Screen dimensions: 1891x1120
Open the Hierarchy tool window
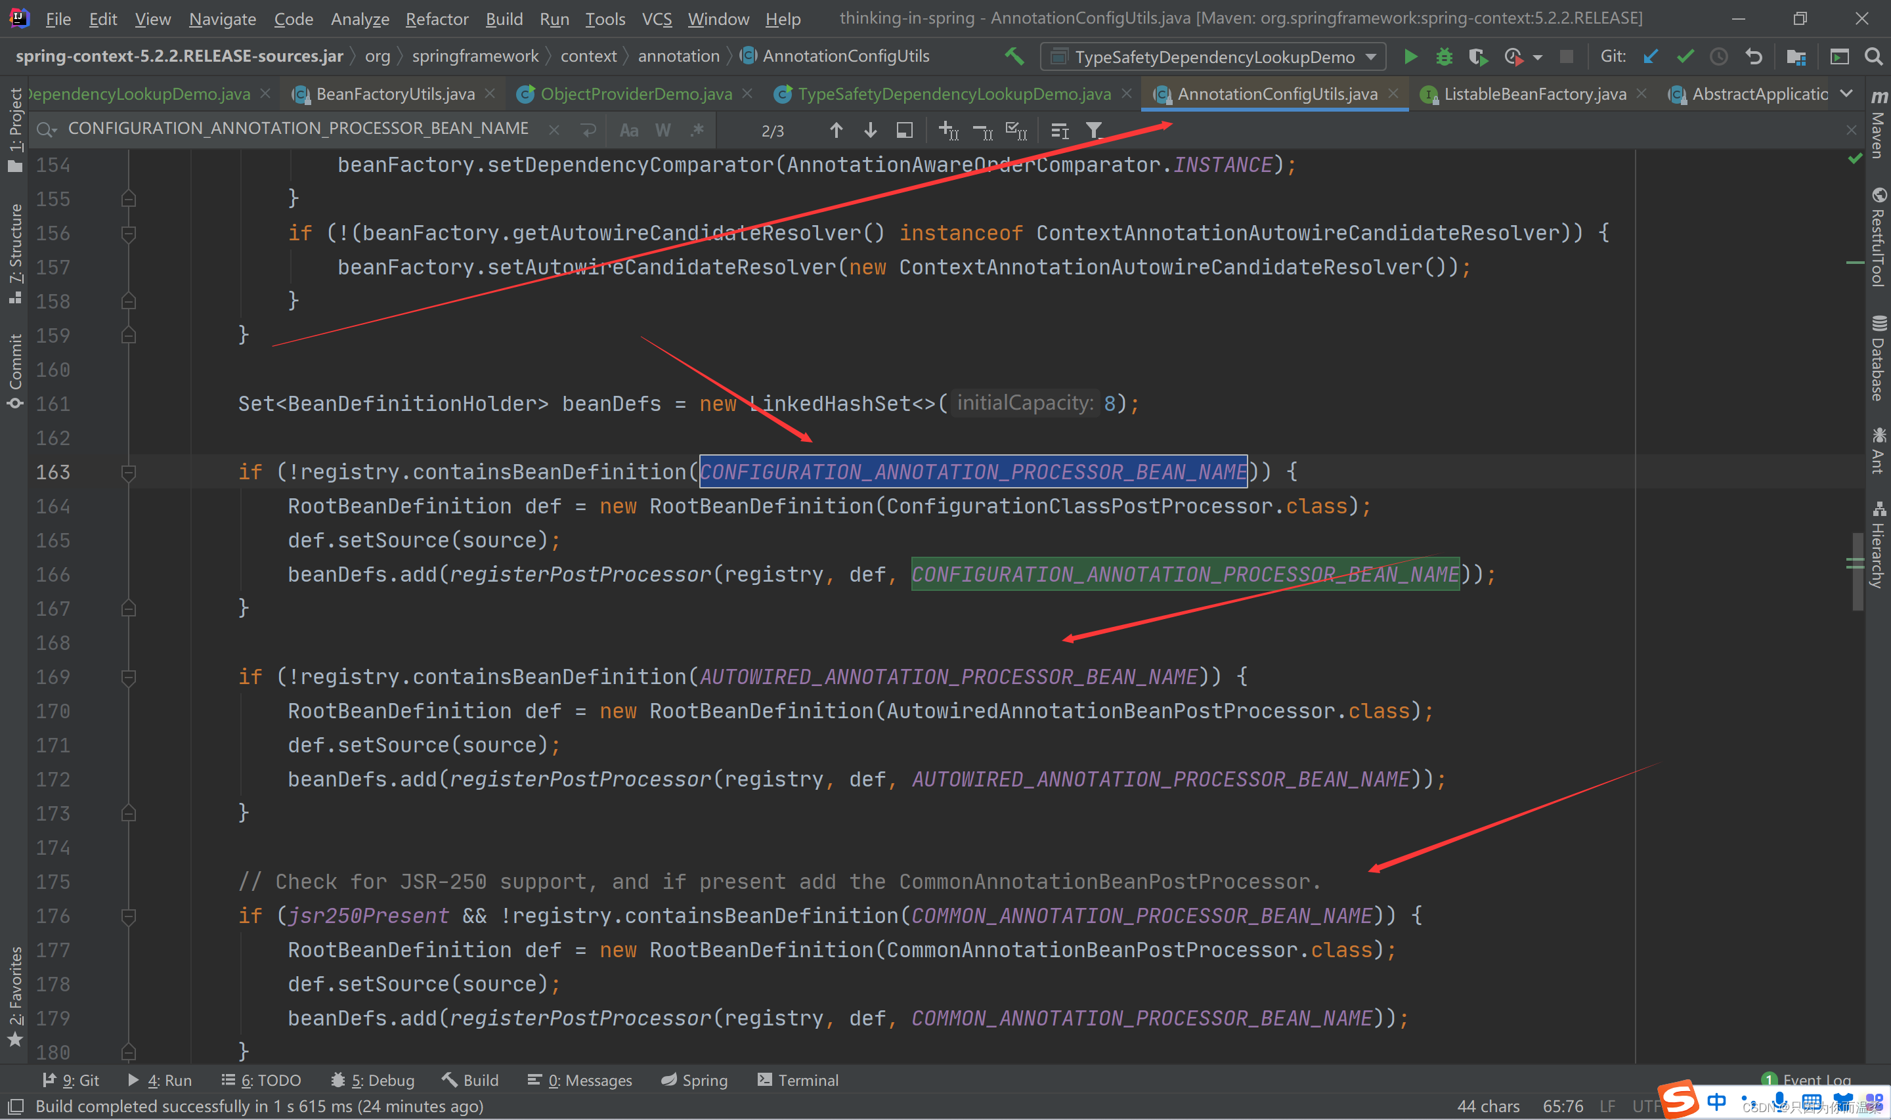point(1878,545)
